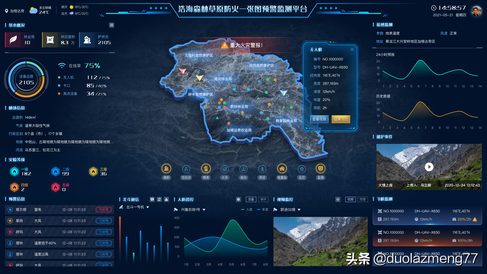Image resolution: width=487 pixels, height=274 pixels.
Task: Switch to the 事件 tab in 人防管控
Action: 263,199
